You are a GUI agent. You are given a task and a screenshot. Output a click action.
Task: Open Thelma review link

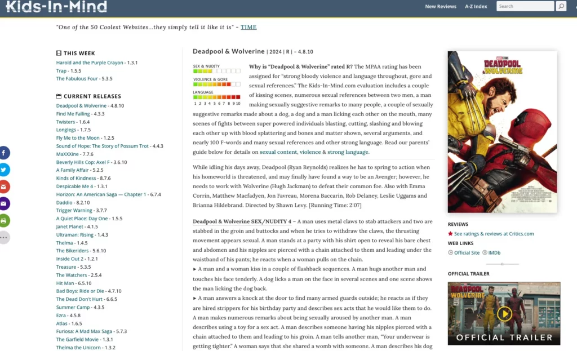point(64,243)
